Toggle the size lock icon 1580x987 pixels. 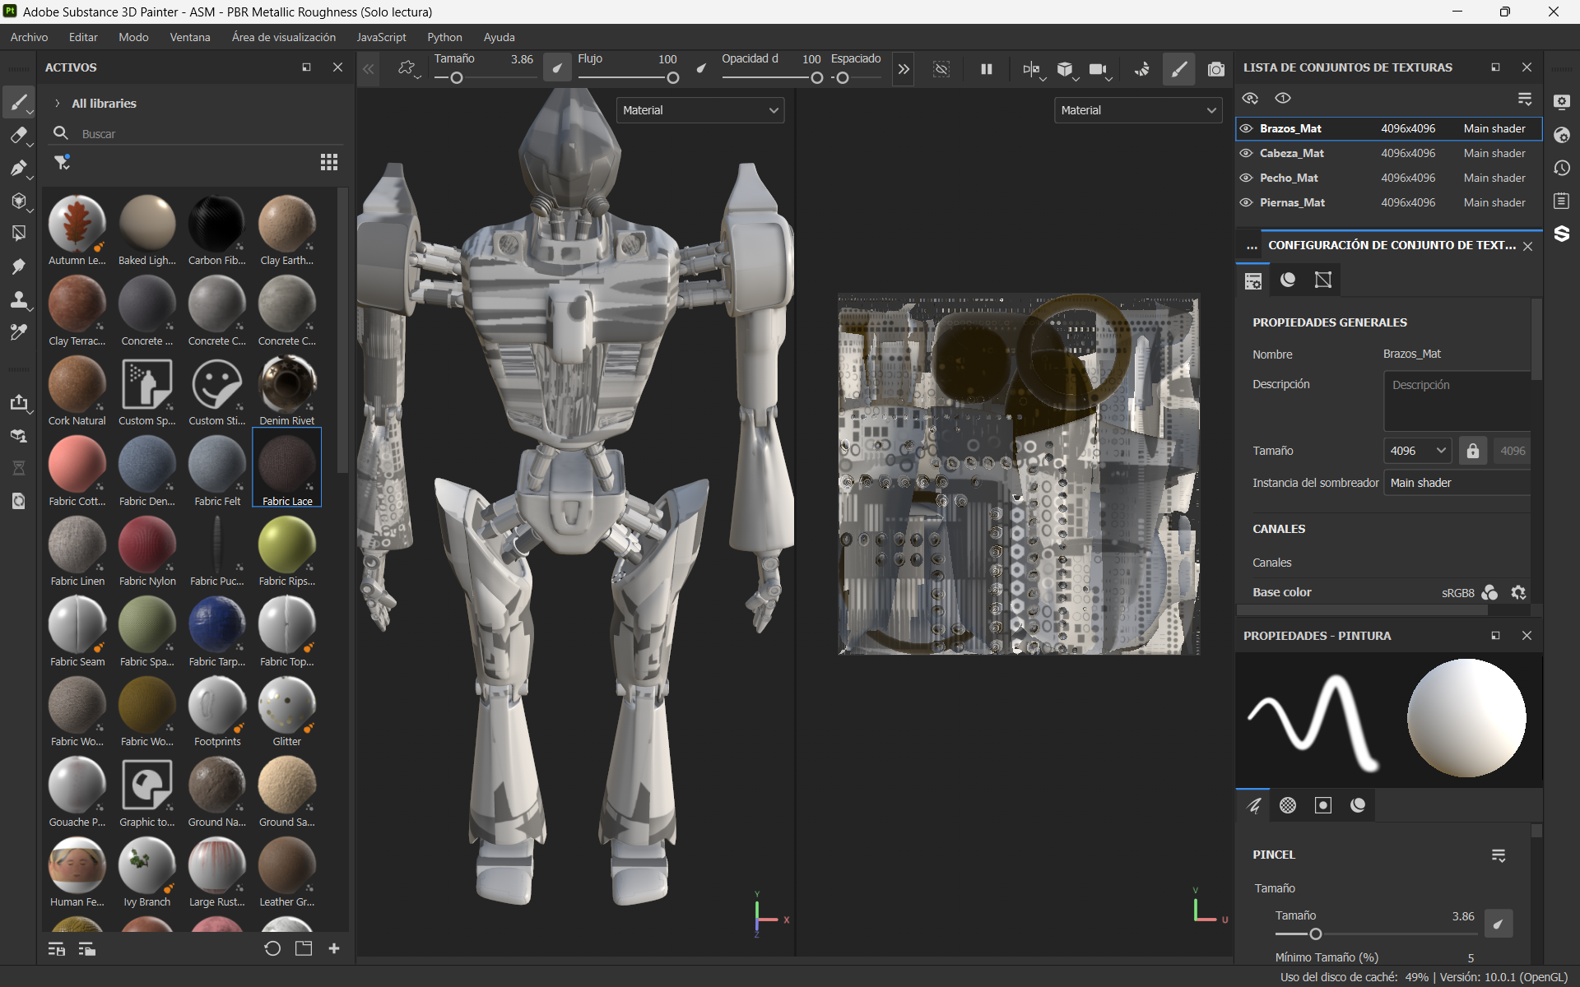pyautogui.click(x=1472, y=451)
